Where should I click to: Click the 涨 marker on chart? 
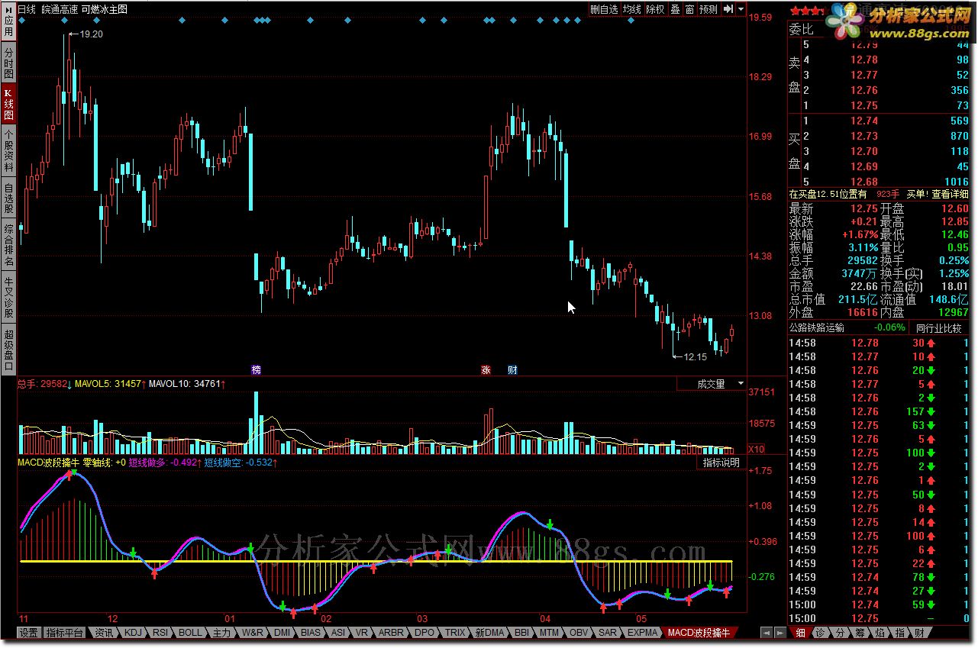point(486,369)
